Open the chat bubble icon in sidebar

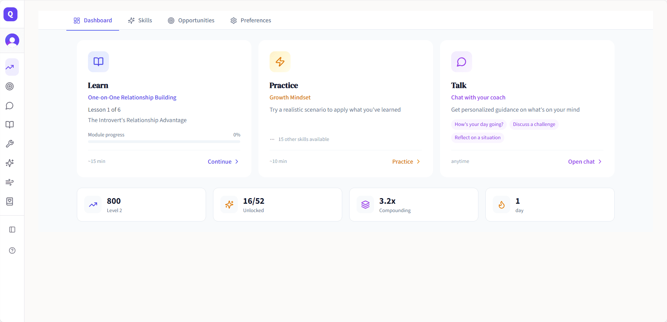click(10, 105)
